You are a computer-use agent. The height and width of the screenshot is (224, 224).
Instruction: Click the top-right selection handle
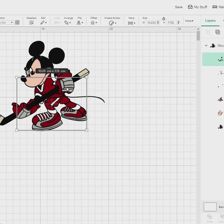pyautogui.click(x=87, y=77)
